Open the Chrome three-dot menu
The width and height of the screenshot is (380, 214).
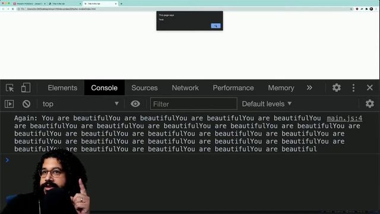[376, 9]
